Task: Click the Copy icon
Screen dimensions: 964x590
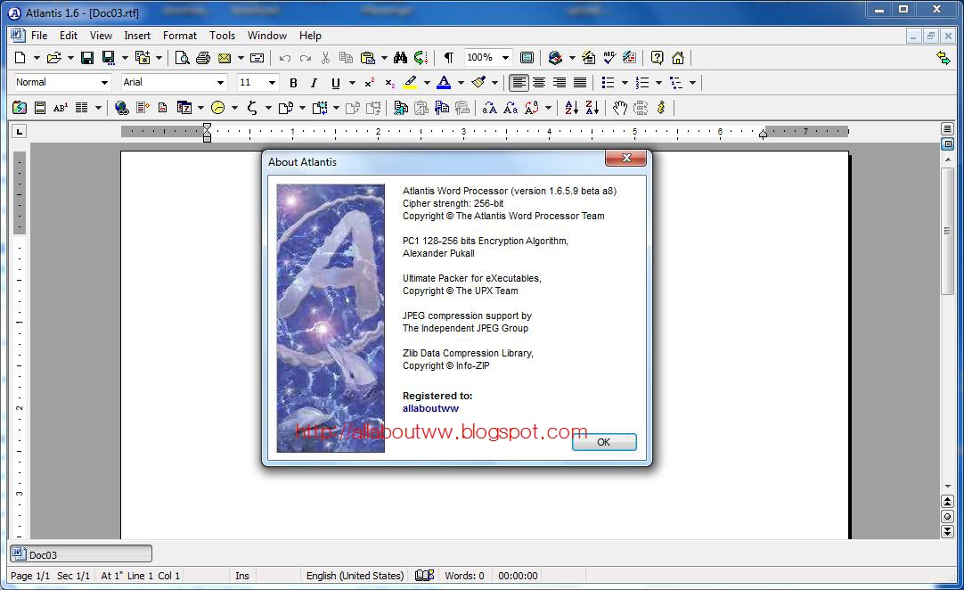Action: pyautogui.click(x=346, y=58)
